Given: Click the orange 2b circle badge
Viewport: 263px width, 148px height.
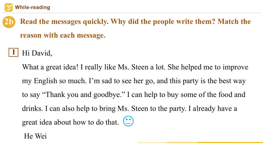Looking at the screenshot, I should coord(9,22).
